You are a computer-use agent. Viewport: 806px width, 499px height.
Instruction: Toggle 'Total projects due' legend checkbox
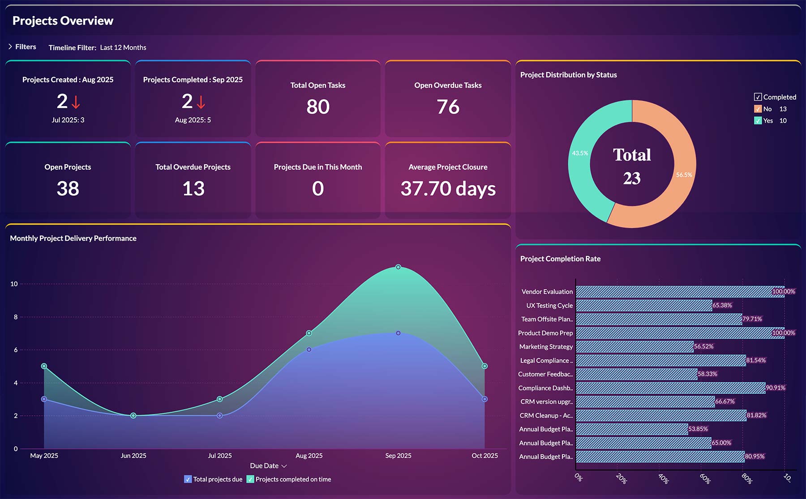pos(188,479)
